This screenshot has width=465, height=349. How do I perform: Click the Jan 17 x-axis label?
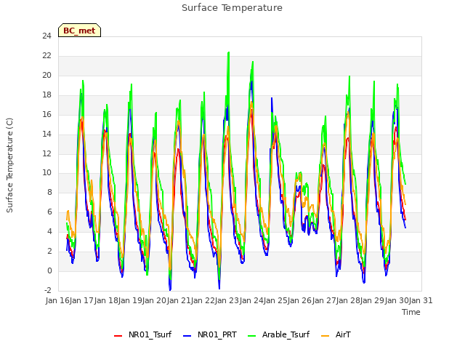[x=82, y=300]
